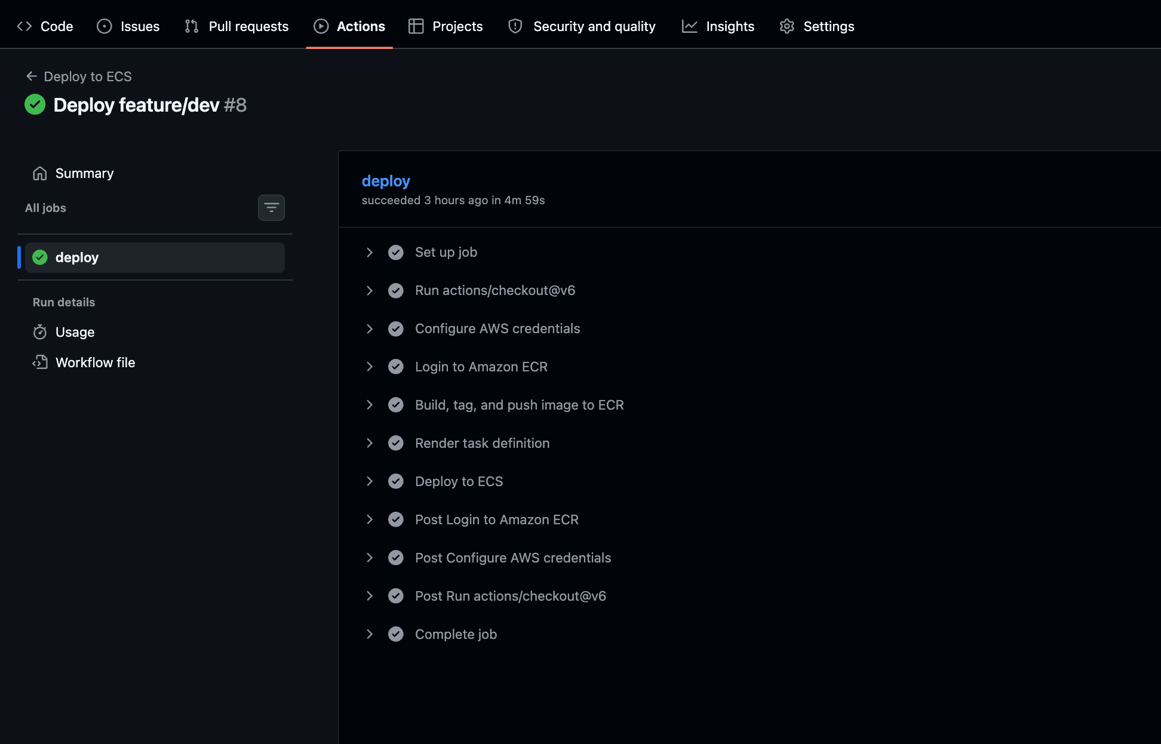Image resolution: width=1161 pixels, height=744 pixels.
Task: Click the Post Configure AWS credentials label
Action: coord(513,558)
